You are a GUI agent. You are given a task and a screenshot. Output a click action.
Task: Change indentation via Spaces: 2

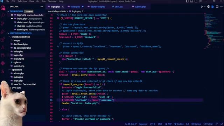tap(143, 124)
